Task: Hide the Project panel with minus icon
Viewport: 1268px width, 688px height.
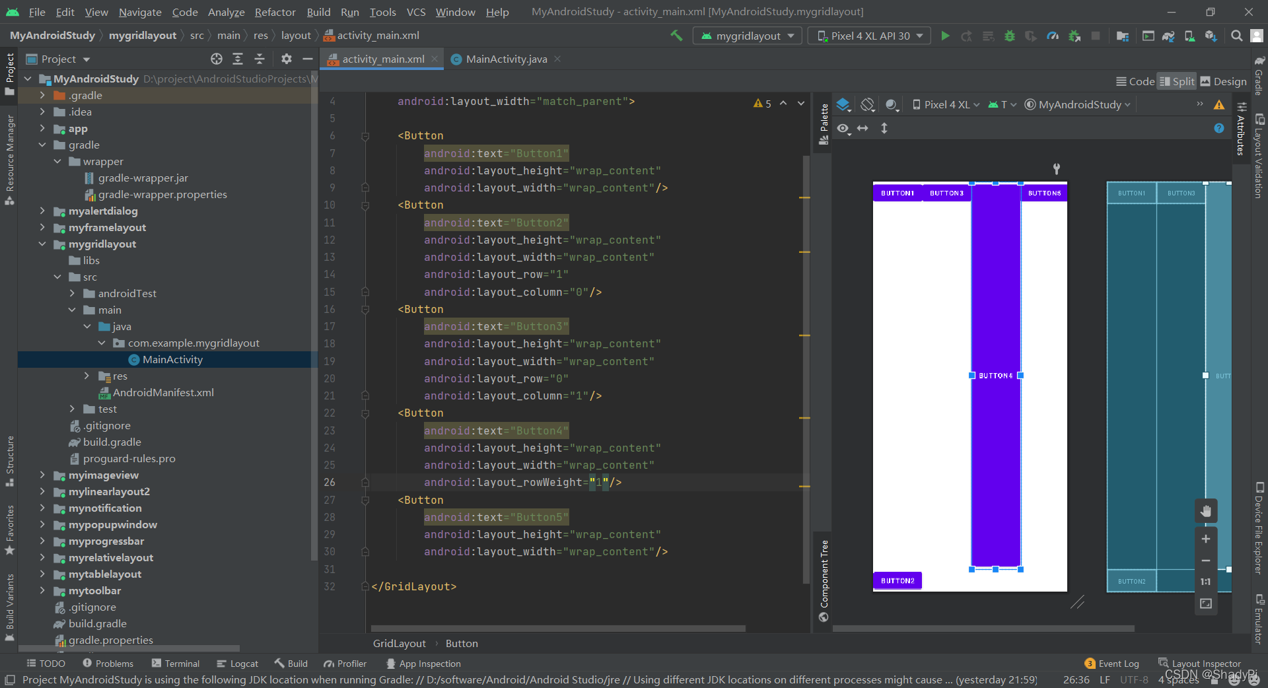Action: 307,59
